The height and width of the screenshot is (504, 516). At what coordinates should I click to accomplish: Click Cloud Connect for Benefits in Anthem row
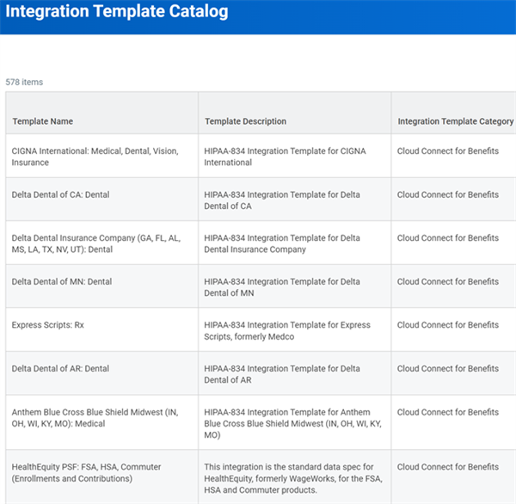(447, 412)
